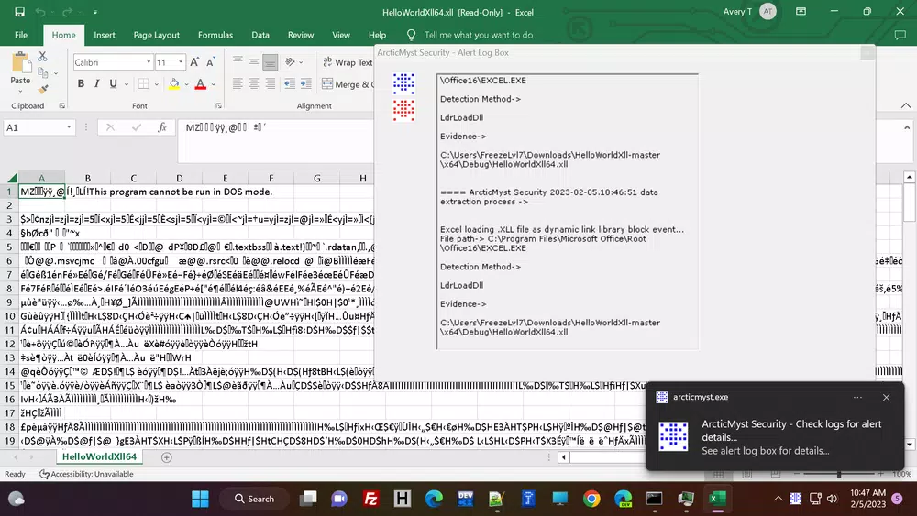Switch to the Formulas tab
Image resolution: width=917 pixels, height=516 pixels.
pos(215,35)
